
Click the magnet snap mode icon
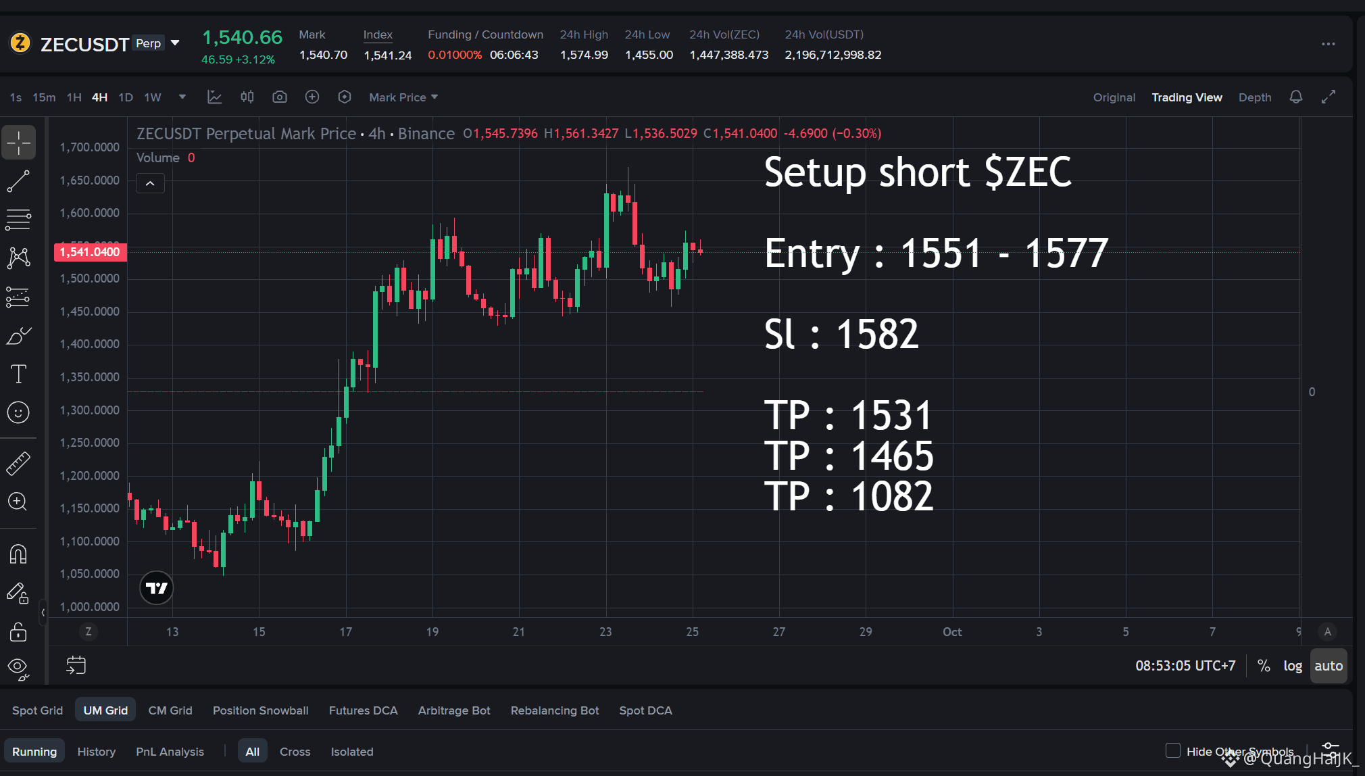click(x=18, y=554)
